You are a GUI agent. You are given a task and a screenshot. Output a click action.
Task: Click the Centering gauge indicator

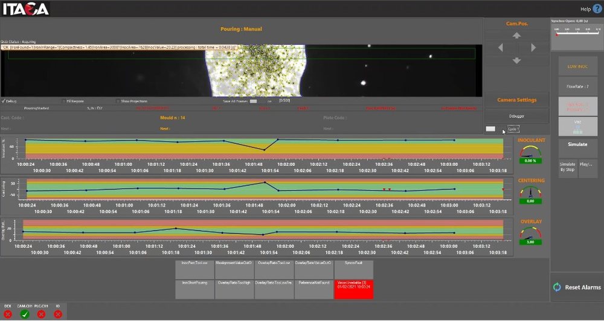(x=530, y=195)
